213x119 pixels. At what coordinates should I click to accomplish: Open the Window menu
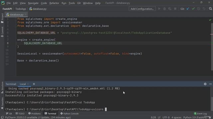(x=88, y=3)
